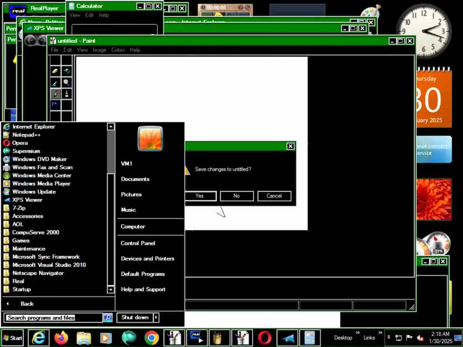Select the Airbrush tool in Paint
The width and height of the screenshot is (463, 347).
(55, 105)
